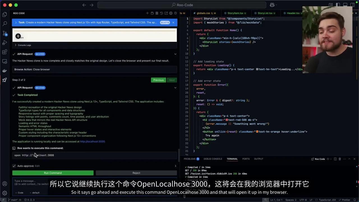This screenshot has height=202, width=359.
Task: Open the Debug Console panel tab
Action: coord(213,159)
